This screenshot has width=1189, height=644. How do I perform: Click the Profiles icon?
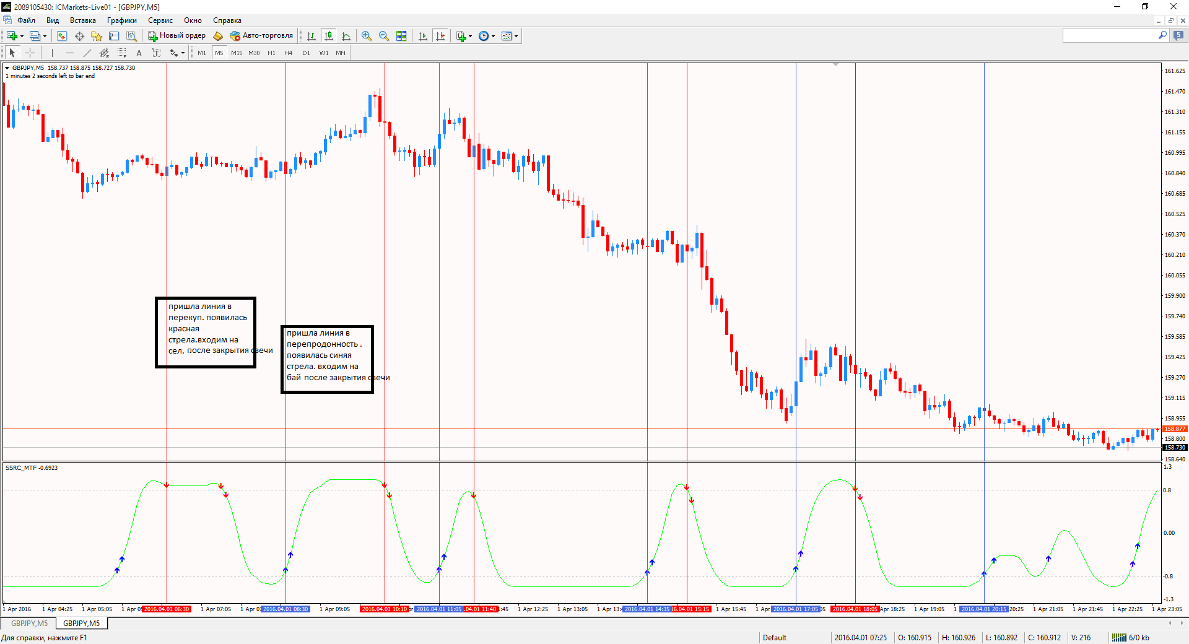pos(35,36)
